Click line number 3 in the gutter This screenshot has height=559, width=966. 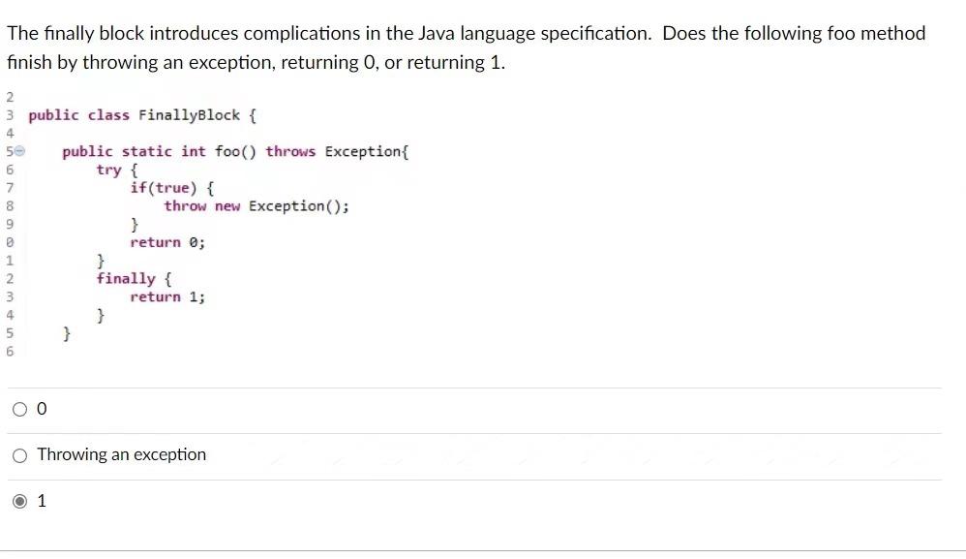8,114
